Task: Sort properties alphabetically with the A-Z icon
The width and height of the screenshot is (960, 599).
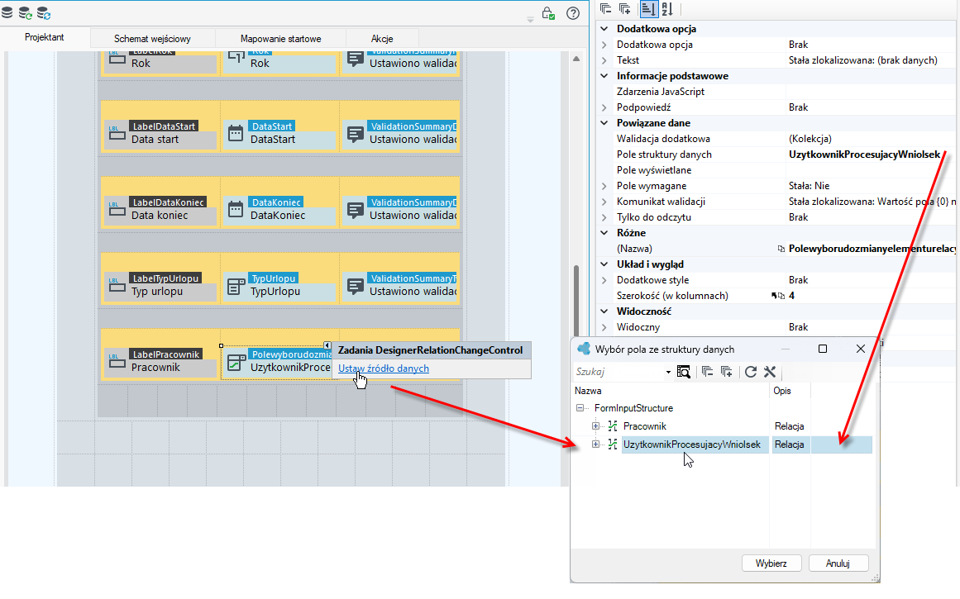Action: point(666,8)
